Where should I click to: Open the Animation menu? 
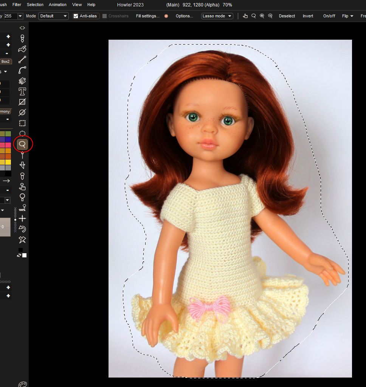[57, 5]
